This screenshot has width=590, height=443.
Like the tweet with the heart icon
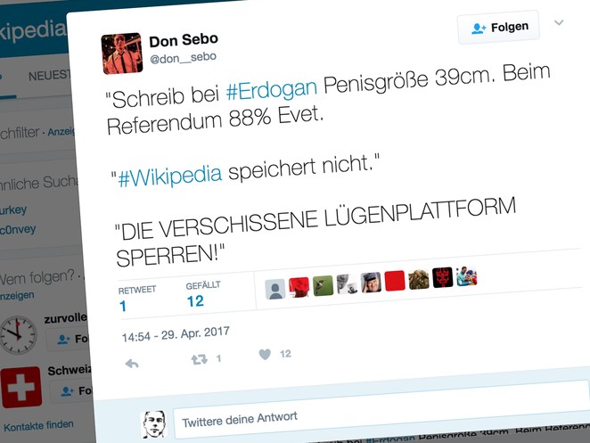(265, 354)
